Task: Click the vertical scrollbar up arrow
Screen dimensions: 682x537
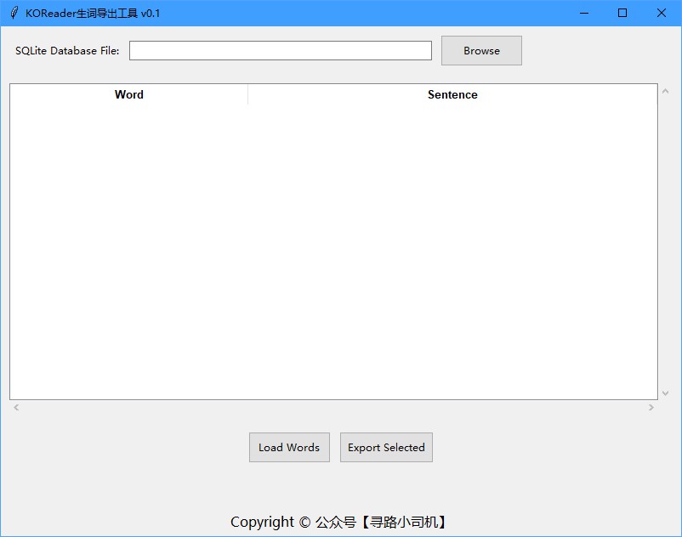Action: point(665,91)
